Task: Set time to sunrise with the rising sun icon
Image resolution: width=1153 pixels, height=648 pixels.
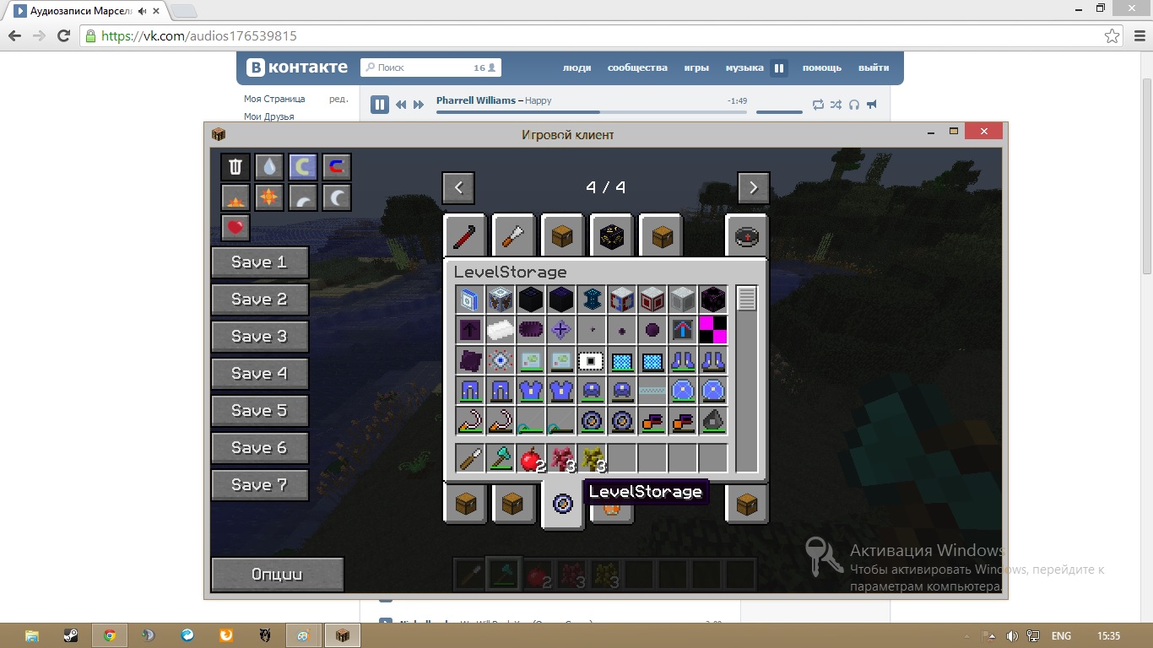Action: click(x=235, y=197)
